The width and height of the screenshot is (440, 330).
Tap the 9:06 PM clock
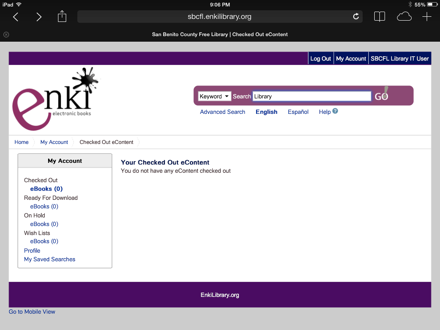220,4
